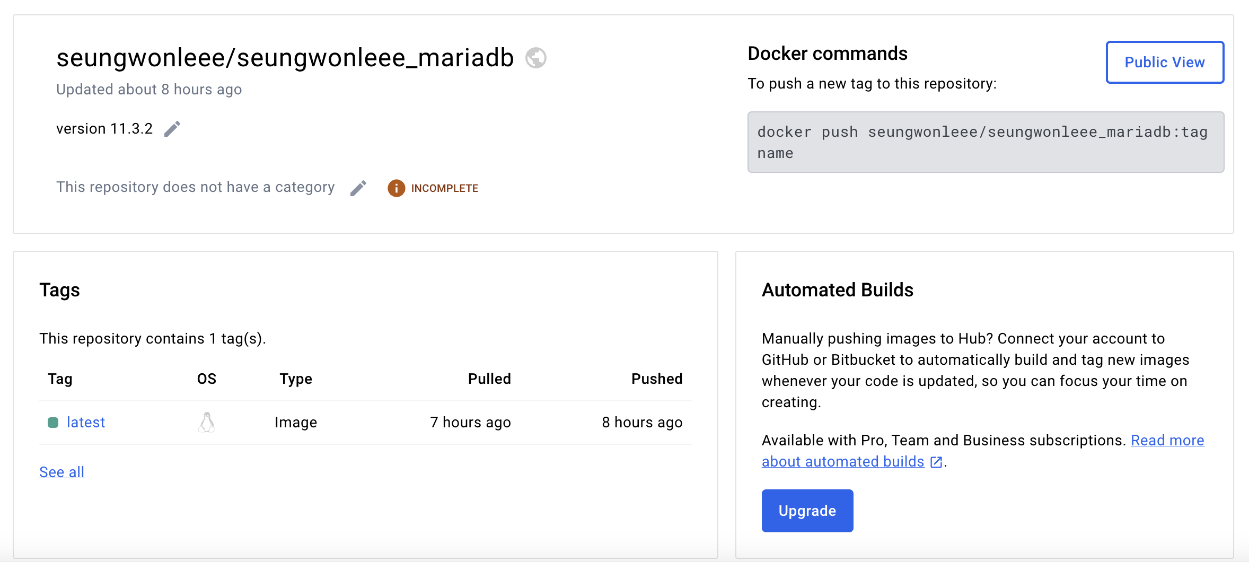Click the Pushed column header
1249x562 pixels.
[657, 379]
